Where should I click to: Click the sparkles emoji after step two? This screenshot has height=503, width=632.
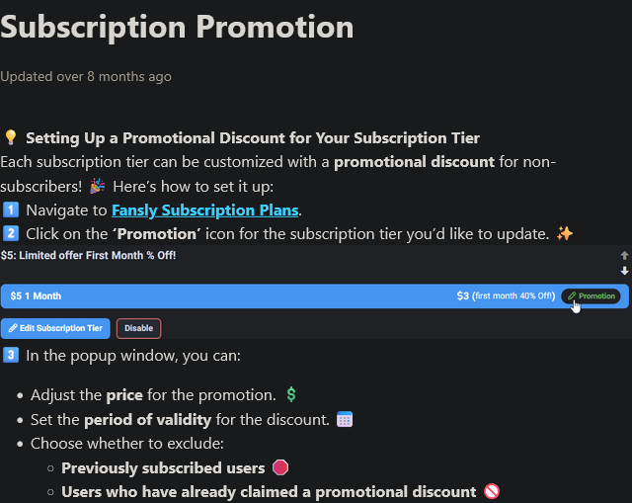pyautogui.click(x=565, y=233)
